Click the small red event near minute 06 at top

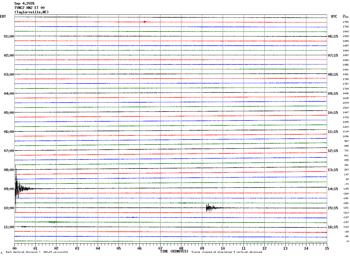coord(145,22)
